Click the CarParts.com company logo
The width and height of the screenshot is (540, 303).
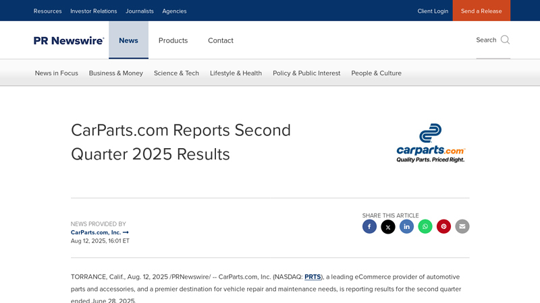tap(431, 143)
